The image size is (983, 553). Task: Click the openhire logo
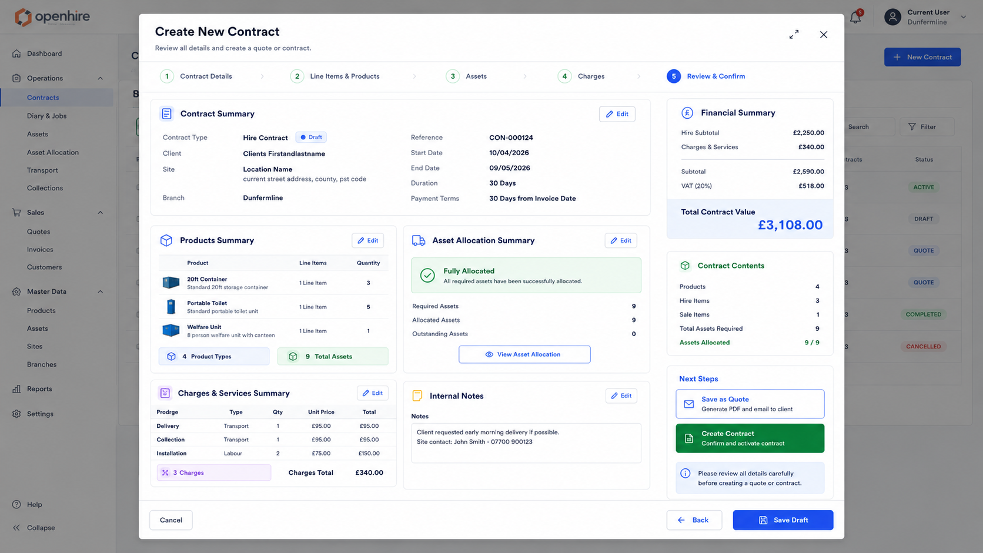pyautogui.click(x=52, y=17)
